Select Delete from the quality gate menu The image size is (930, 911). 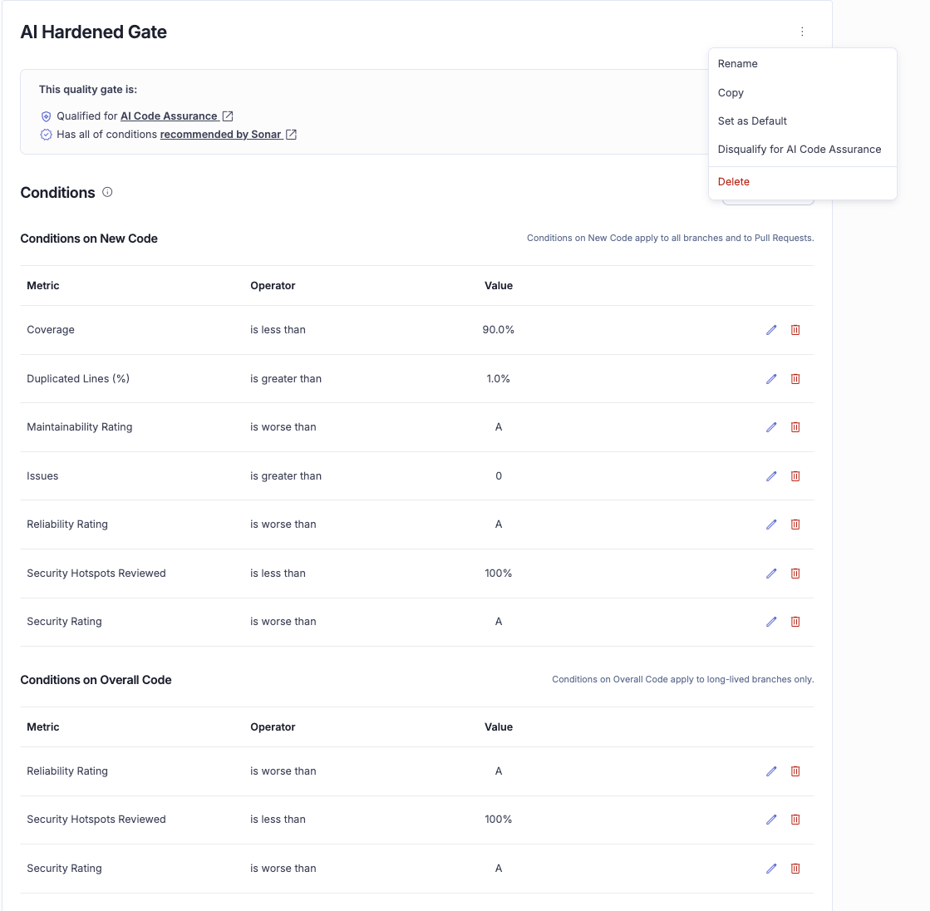[734, 182]
